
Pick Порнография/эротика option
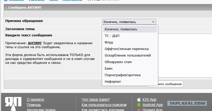[x=130, y=75]
